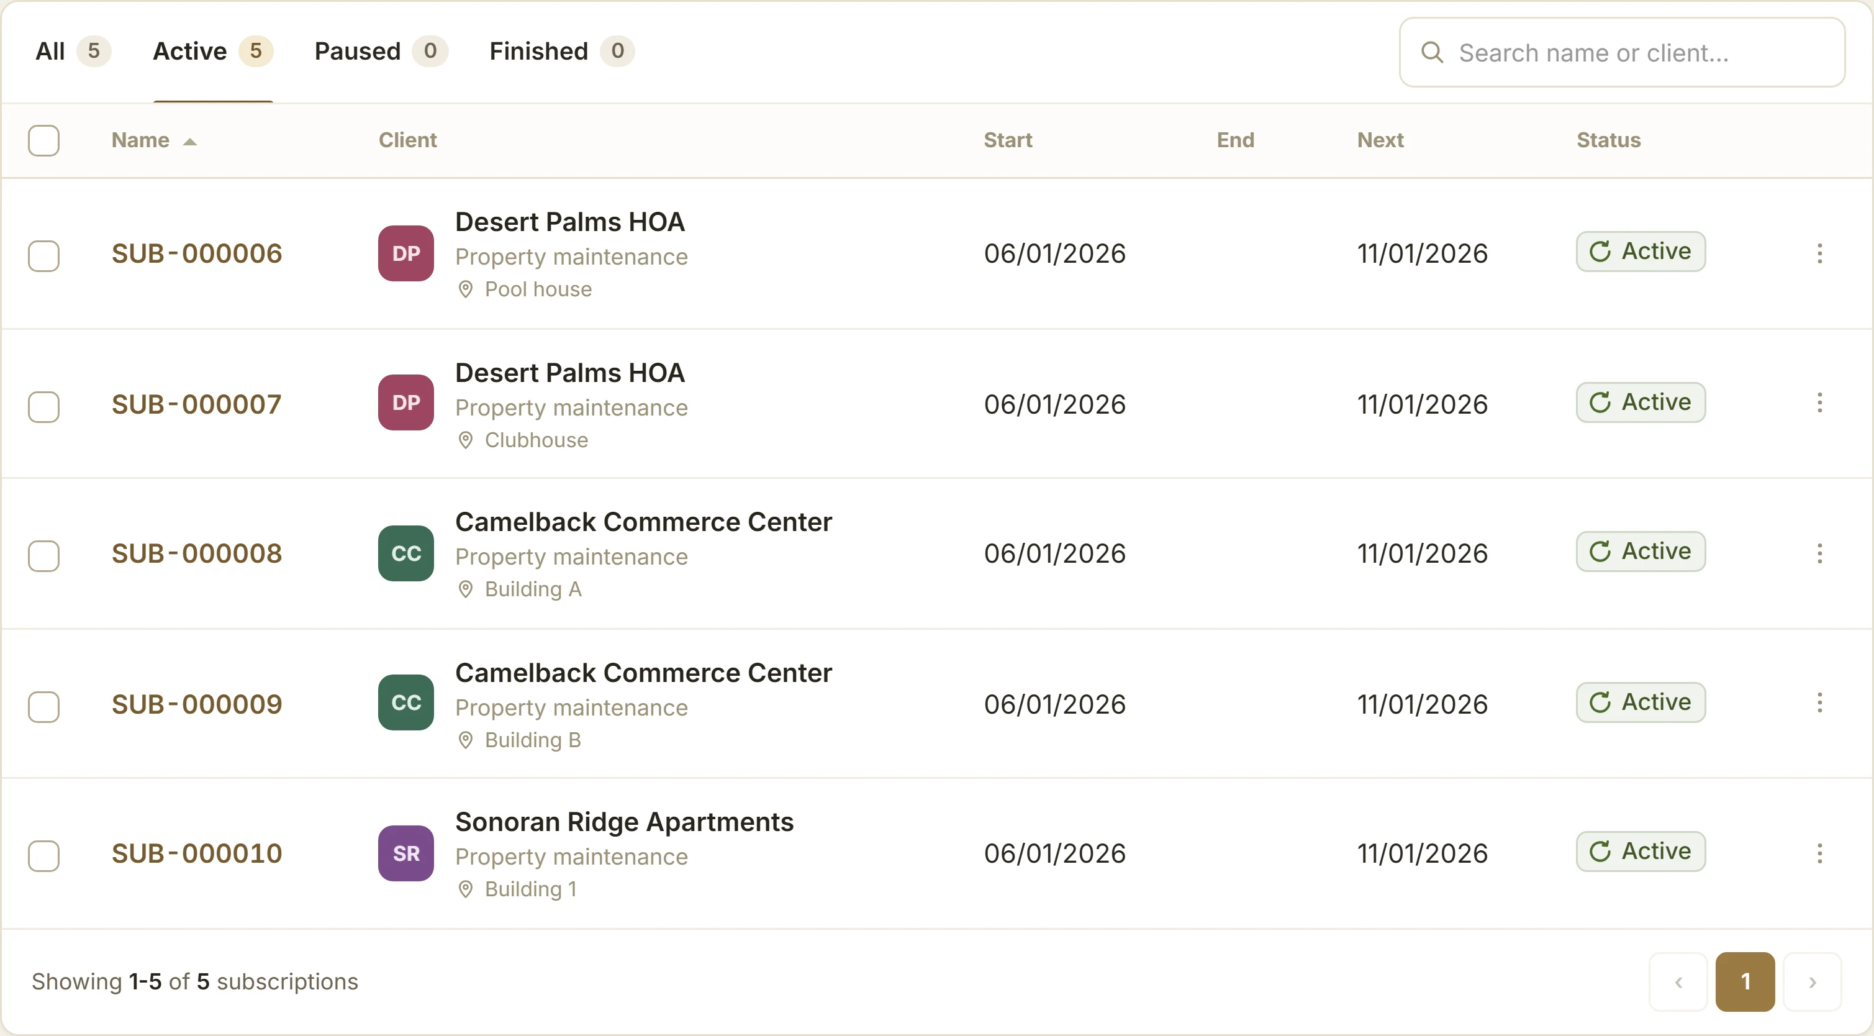Click the CC avatar in the SUB-000009 row
The width and height of the screenshot is (1874, 1036).
click(x=406, y=702)
